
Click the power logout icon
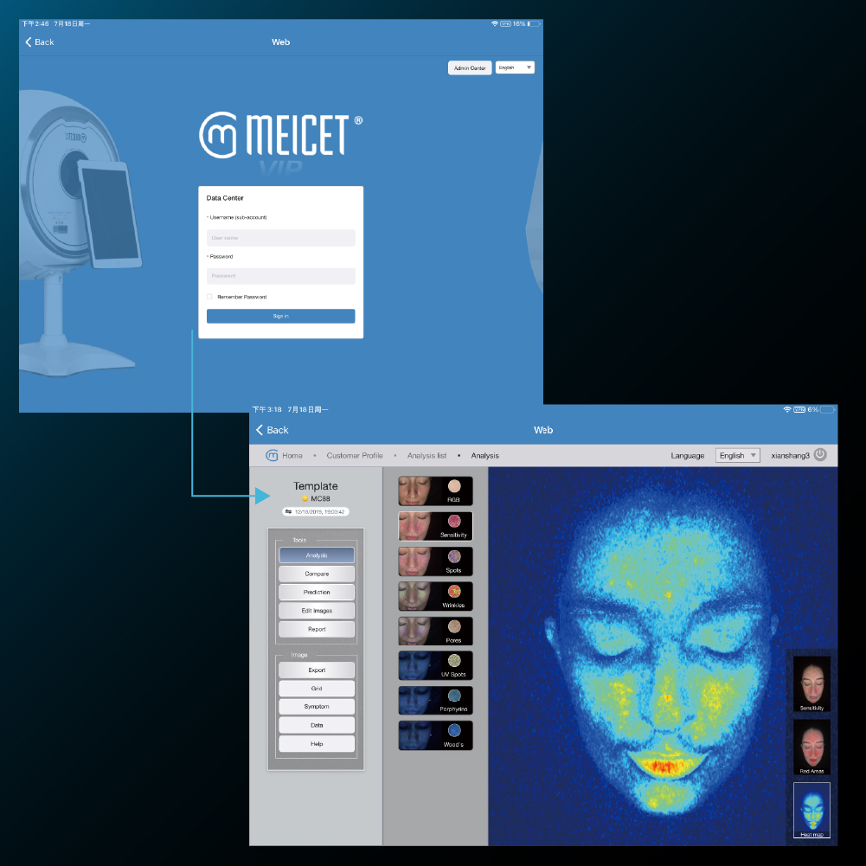pyautogui.click(x=821, y=454)
